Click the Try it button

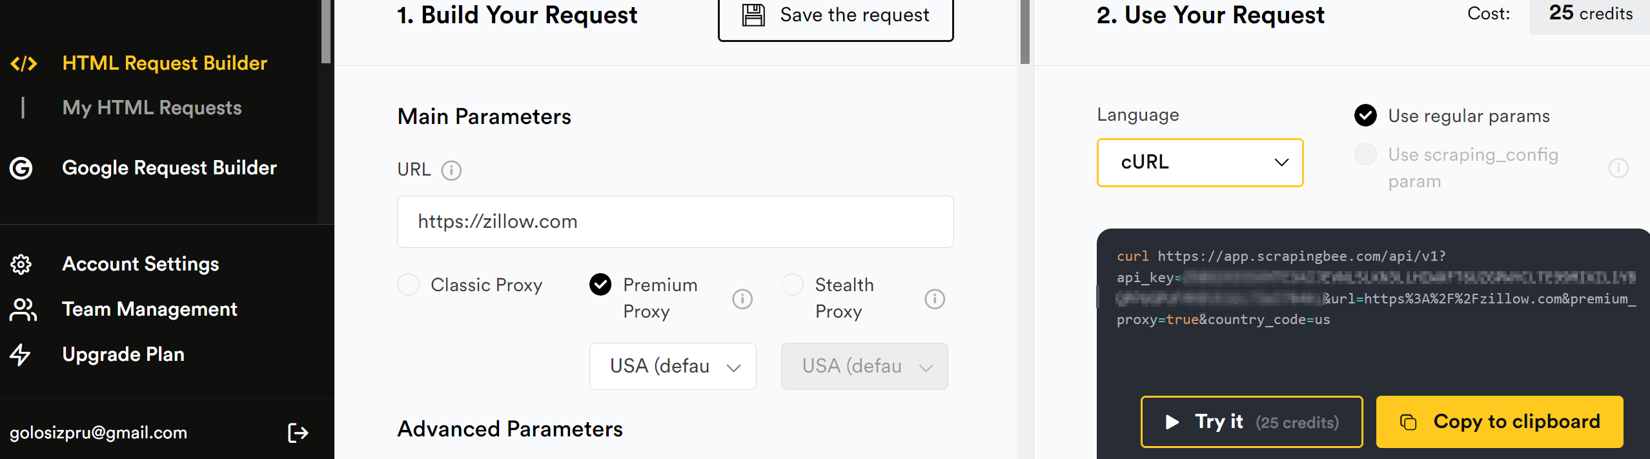point(1251,422)
